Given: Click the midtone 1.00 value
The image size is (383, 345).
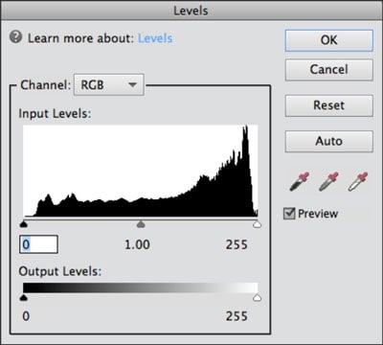Looking at the screenshot, I should [137, 244].
